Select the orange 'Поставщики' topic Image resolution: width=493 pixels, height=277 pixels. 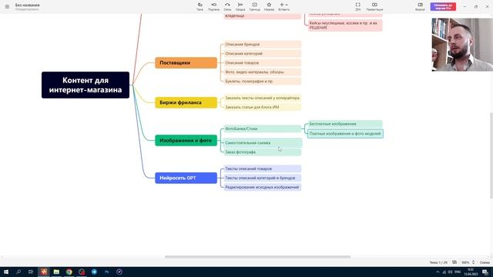click(x=186, y=63)
